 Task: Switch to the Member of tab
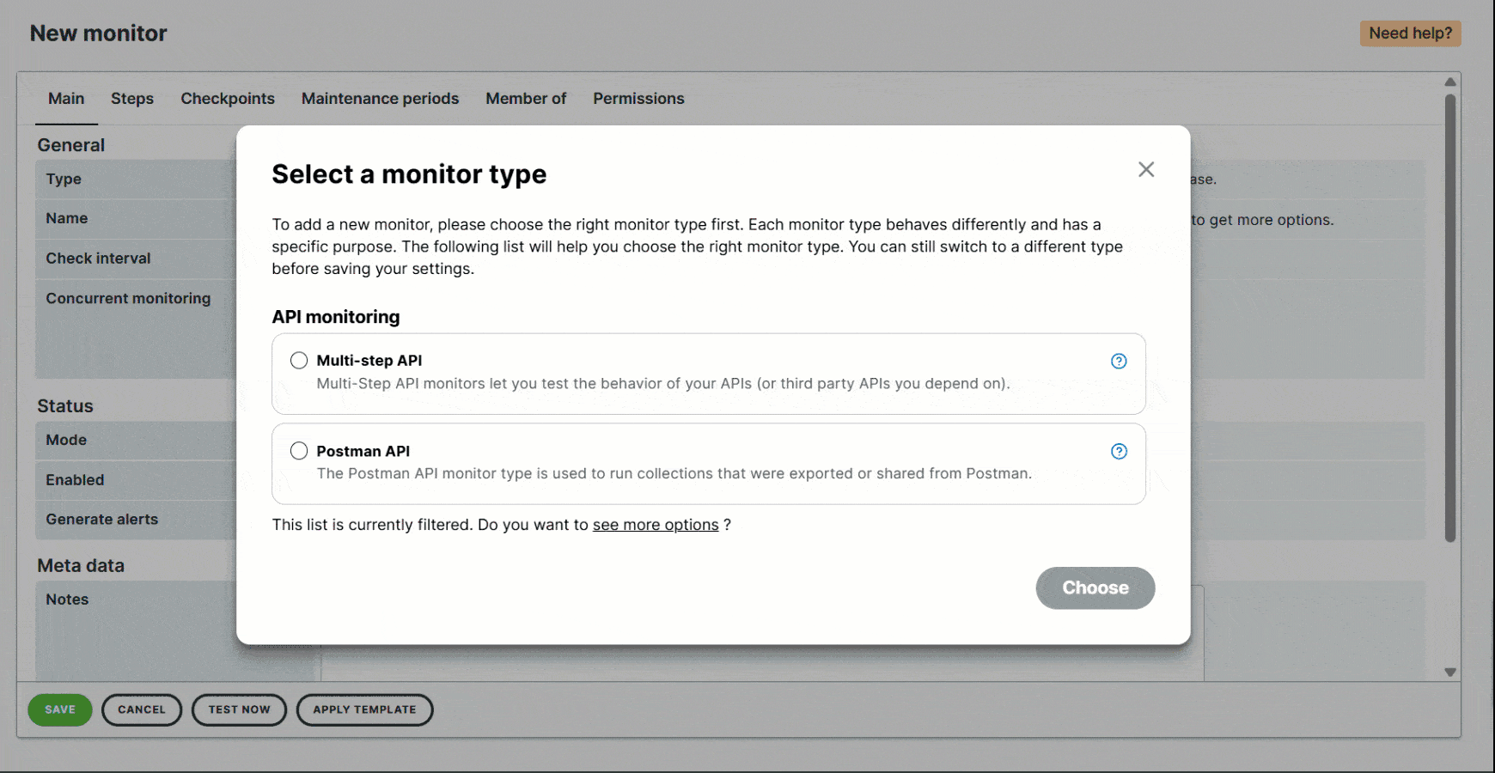[x=525, y=98]
